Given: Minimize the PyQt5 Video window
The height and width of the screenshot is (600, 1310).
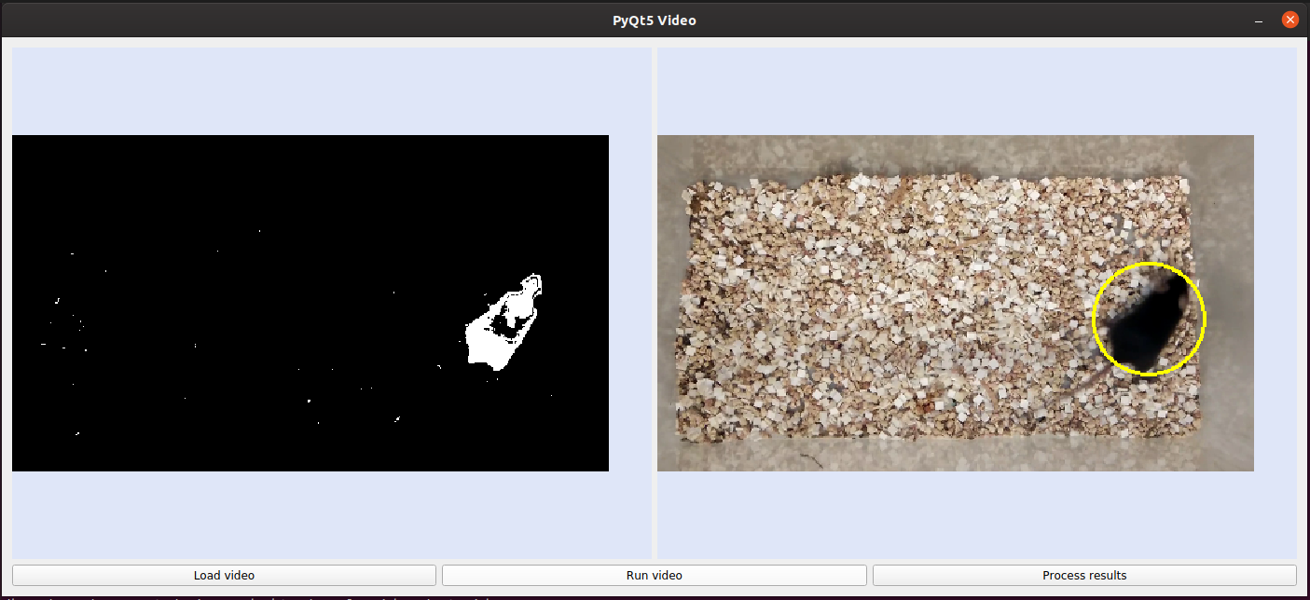Looking at the screenshot, I should (1259, 20).
